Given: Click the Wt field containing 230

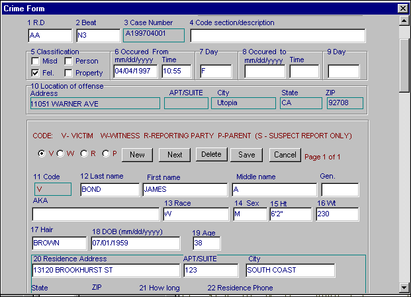Looking at the screenshot, I should coord(338,214).
